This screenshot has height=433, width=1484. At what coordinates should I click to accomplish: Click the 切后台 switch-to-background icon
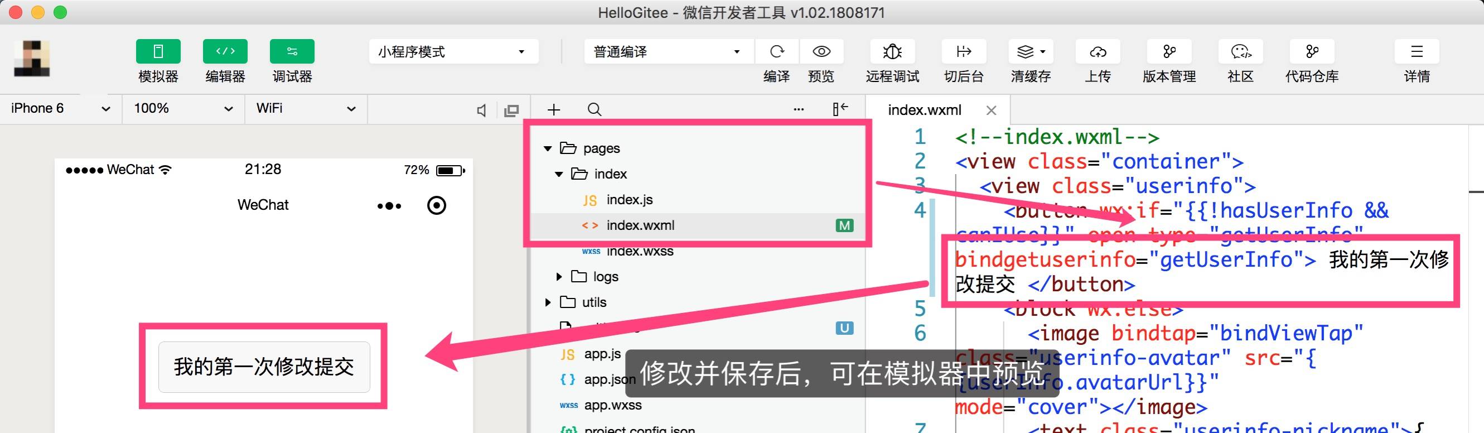click(964, 52)
